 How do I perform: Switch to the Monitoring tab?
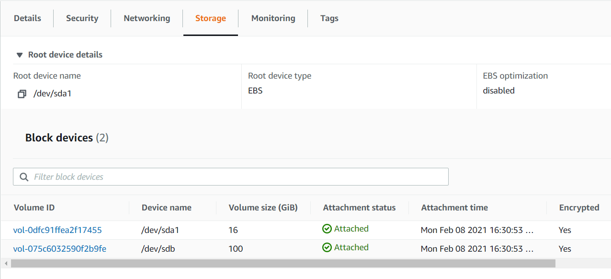[273, 18]
